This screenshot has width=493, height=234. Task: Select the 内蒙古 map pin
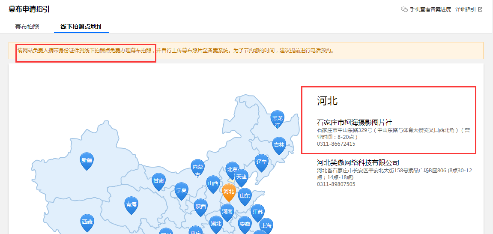198,168
